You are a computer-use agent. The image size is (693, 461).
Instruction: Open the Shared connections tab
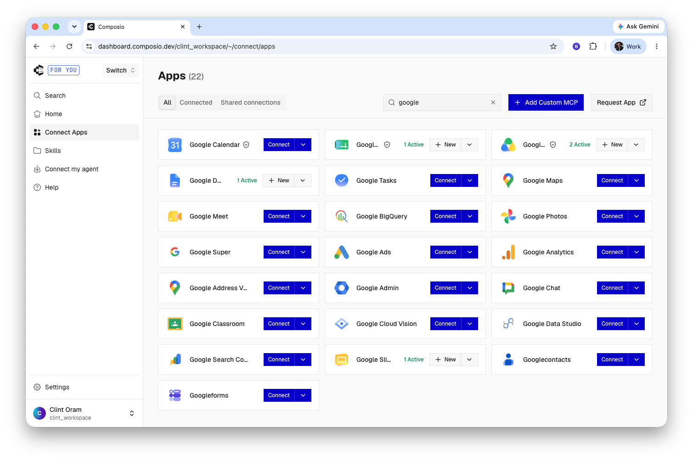(x=250, y=102)
